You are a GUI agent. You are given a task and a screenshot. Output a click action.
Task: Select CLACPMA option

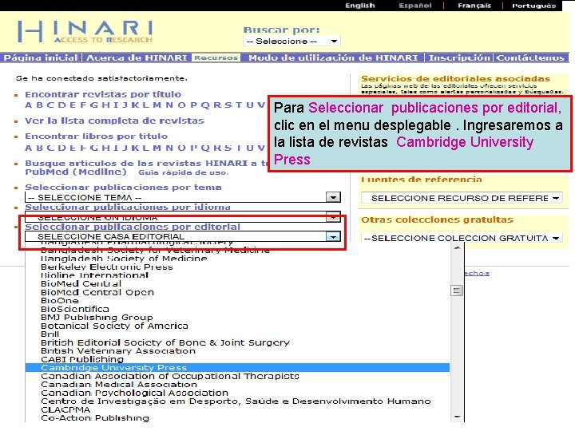[x=65, y=409]
